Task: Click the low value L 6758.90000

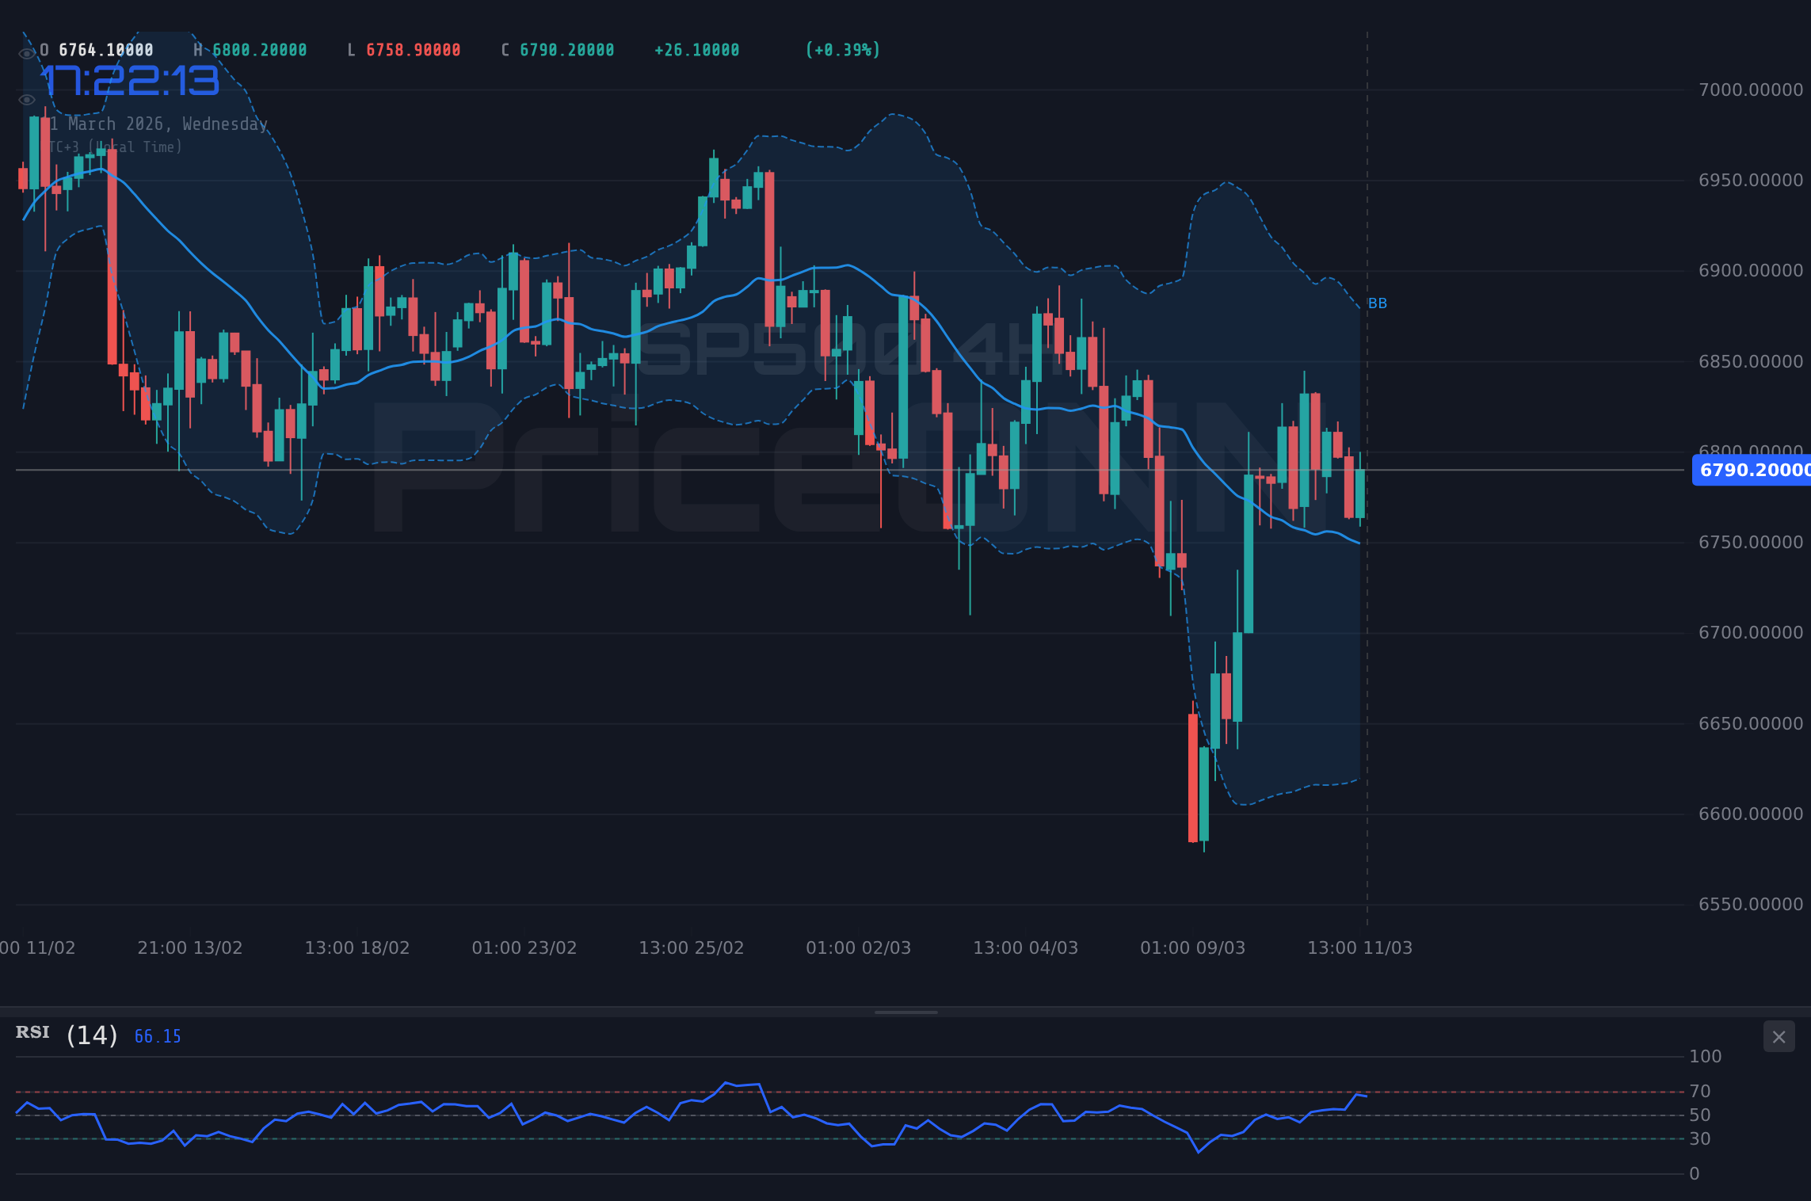Action: point(404,49)
